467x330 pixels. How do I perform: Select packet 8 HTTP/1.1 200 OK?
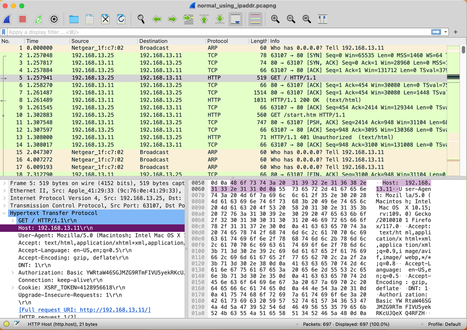(223, 100)
